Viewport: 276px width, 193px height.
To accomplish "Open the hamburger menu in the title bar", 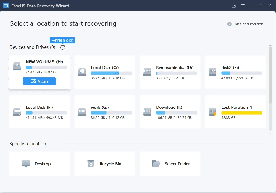I will [243, 6].
